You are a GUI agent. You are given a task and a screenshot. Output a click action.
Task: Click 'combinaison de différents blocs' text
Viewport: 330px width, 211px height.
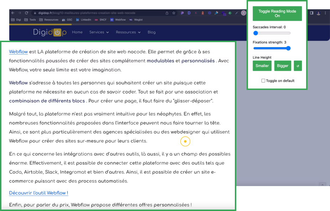point(47,101)
